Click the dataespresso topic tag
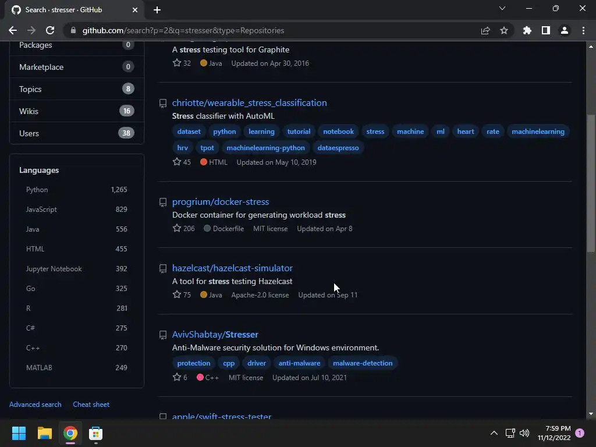The width and height of the screenshot is (596, 447). coord(338,148)
